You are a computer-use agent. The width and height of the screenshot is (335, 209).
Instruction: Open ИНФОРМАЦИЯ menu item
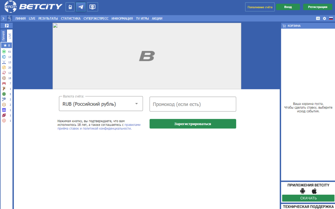(x=122, y=19)
